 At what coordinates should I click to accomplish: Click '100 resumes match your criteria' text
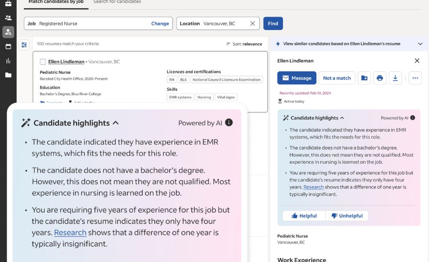tap(68, 44)
